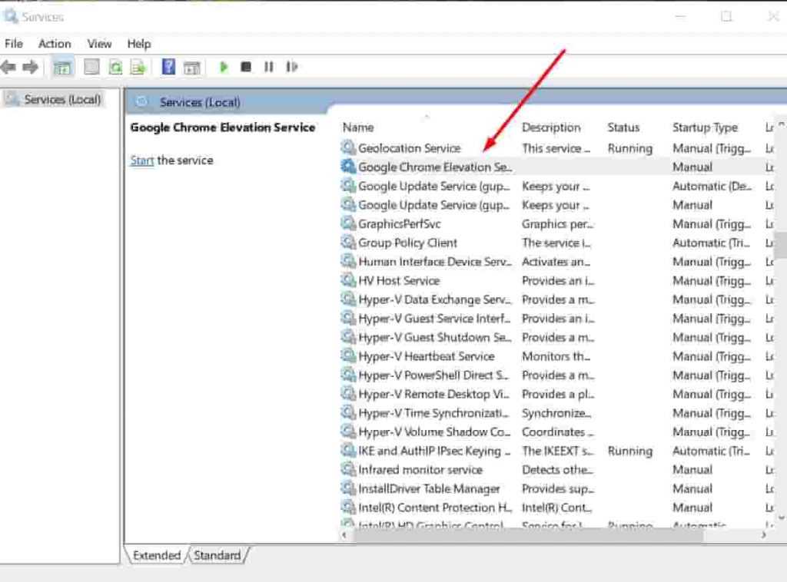The image size is (787, 582).
Task: Click the horizontal scrollbar right arrow
Action: coord(763,535)
